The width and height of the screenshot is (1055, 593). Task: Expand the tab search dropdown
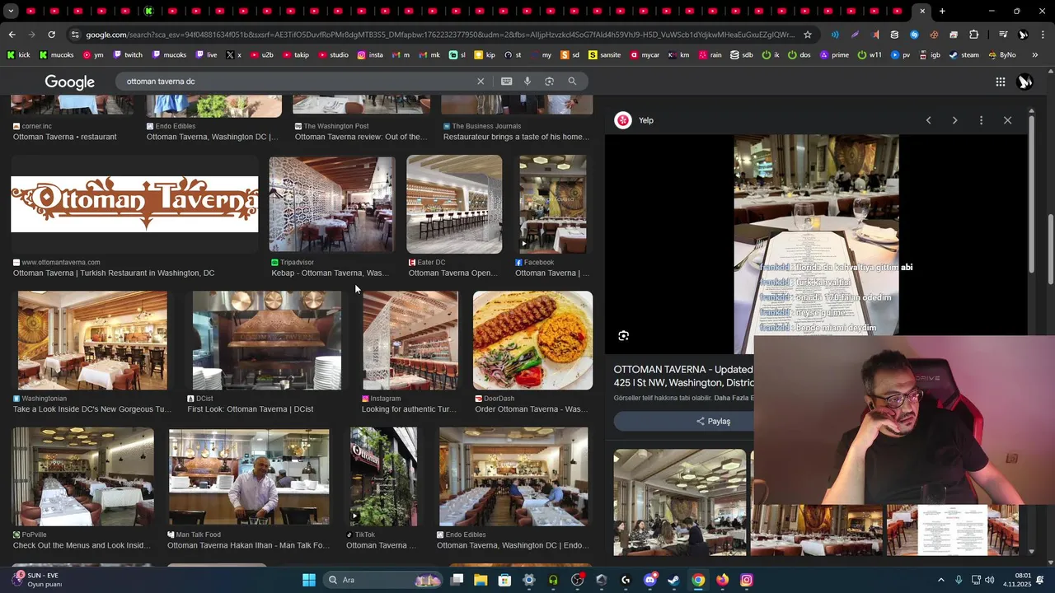[x=11, y=11]
